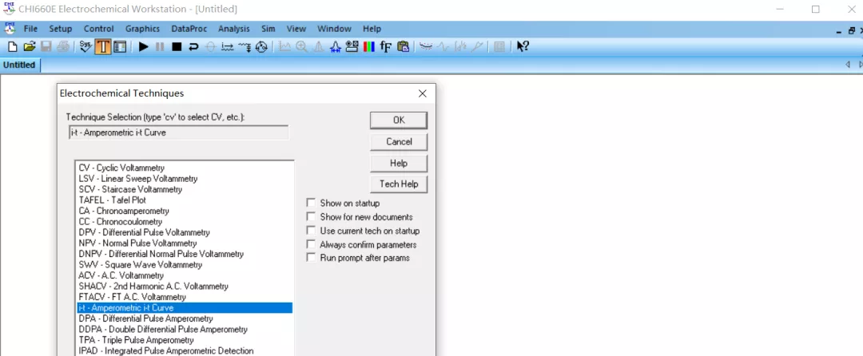Click the Cancel button
This screenshot has width=863, height=356.
(399, 142)
